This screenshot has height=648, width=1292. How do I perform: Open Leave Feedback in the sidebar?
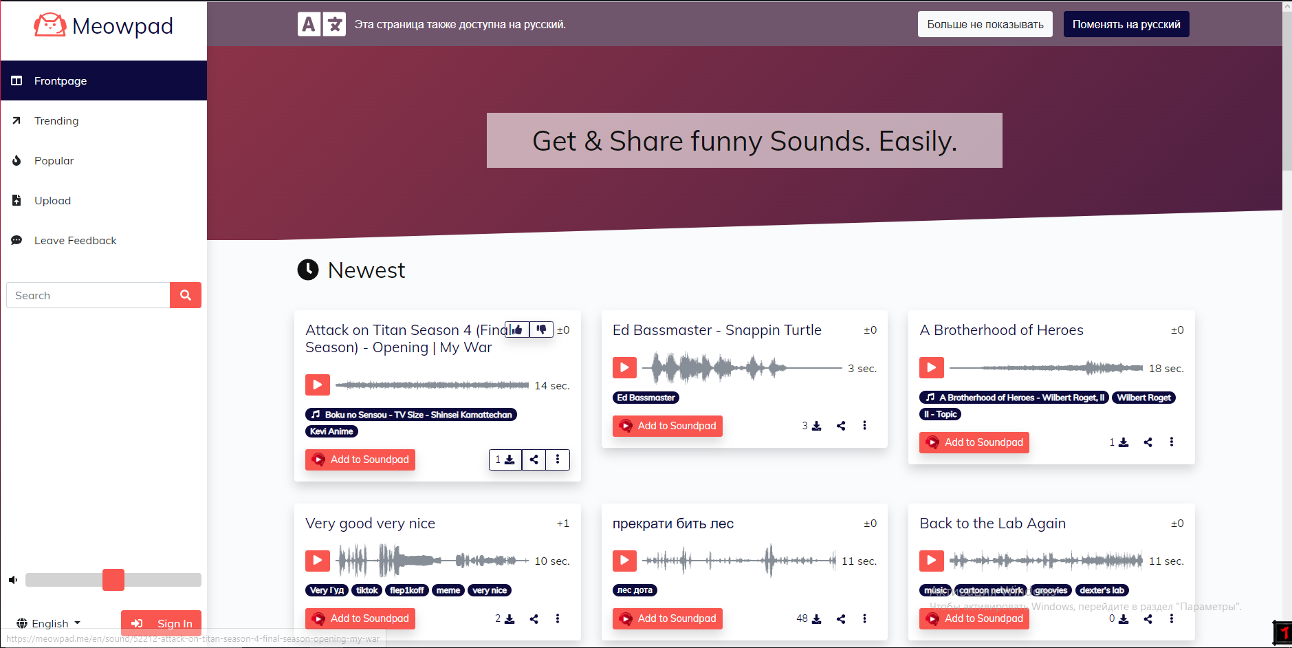pyautogui.click(x=104, y=240)
